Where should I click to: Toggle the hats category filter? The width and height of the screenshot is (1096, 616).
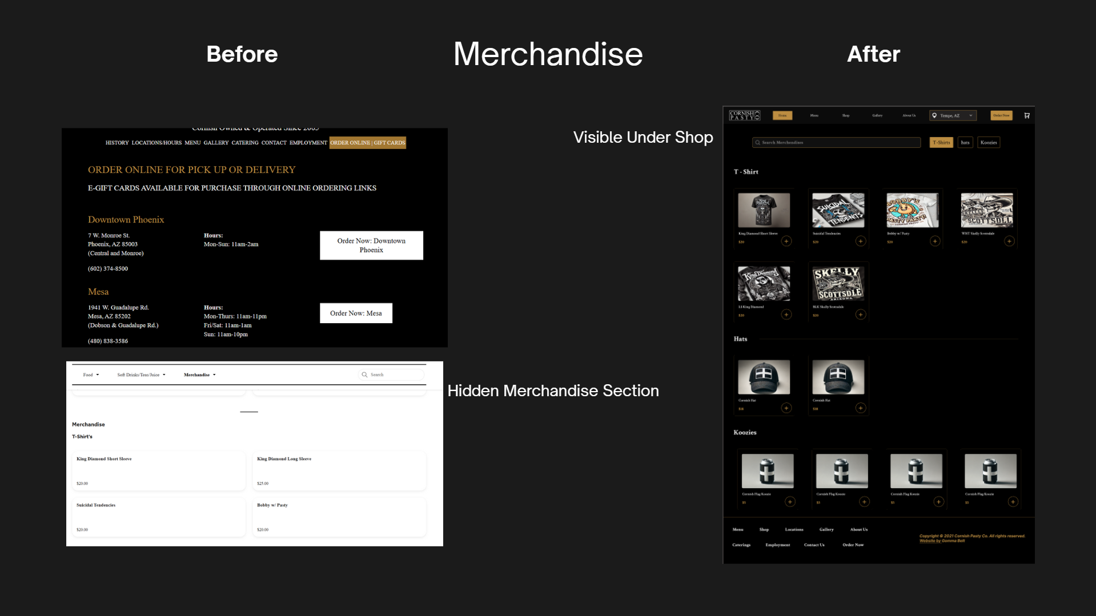[965, 143]
